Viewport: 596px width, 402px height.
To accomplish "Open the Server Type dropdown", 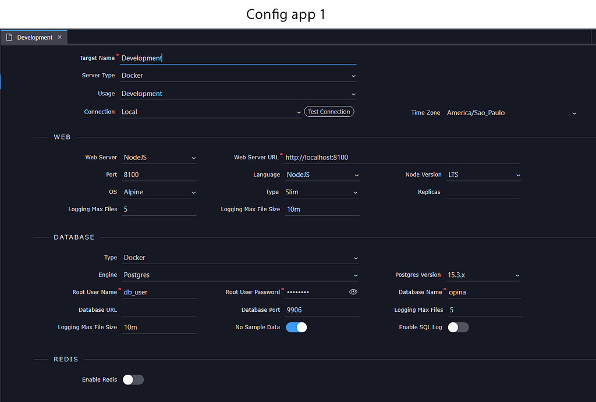I will point(353,76).
